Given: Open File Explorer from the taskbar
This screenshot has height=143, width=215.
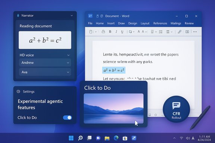Looking at the screenshot, I should pyautogui.click(x=107, y=138).
